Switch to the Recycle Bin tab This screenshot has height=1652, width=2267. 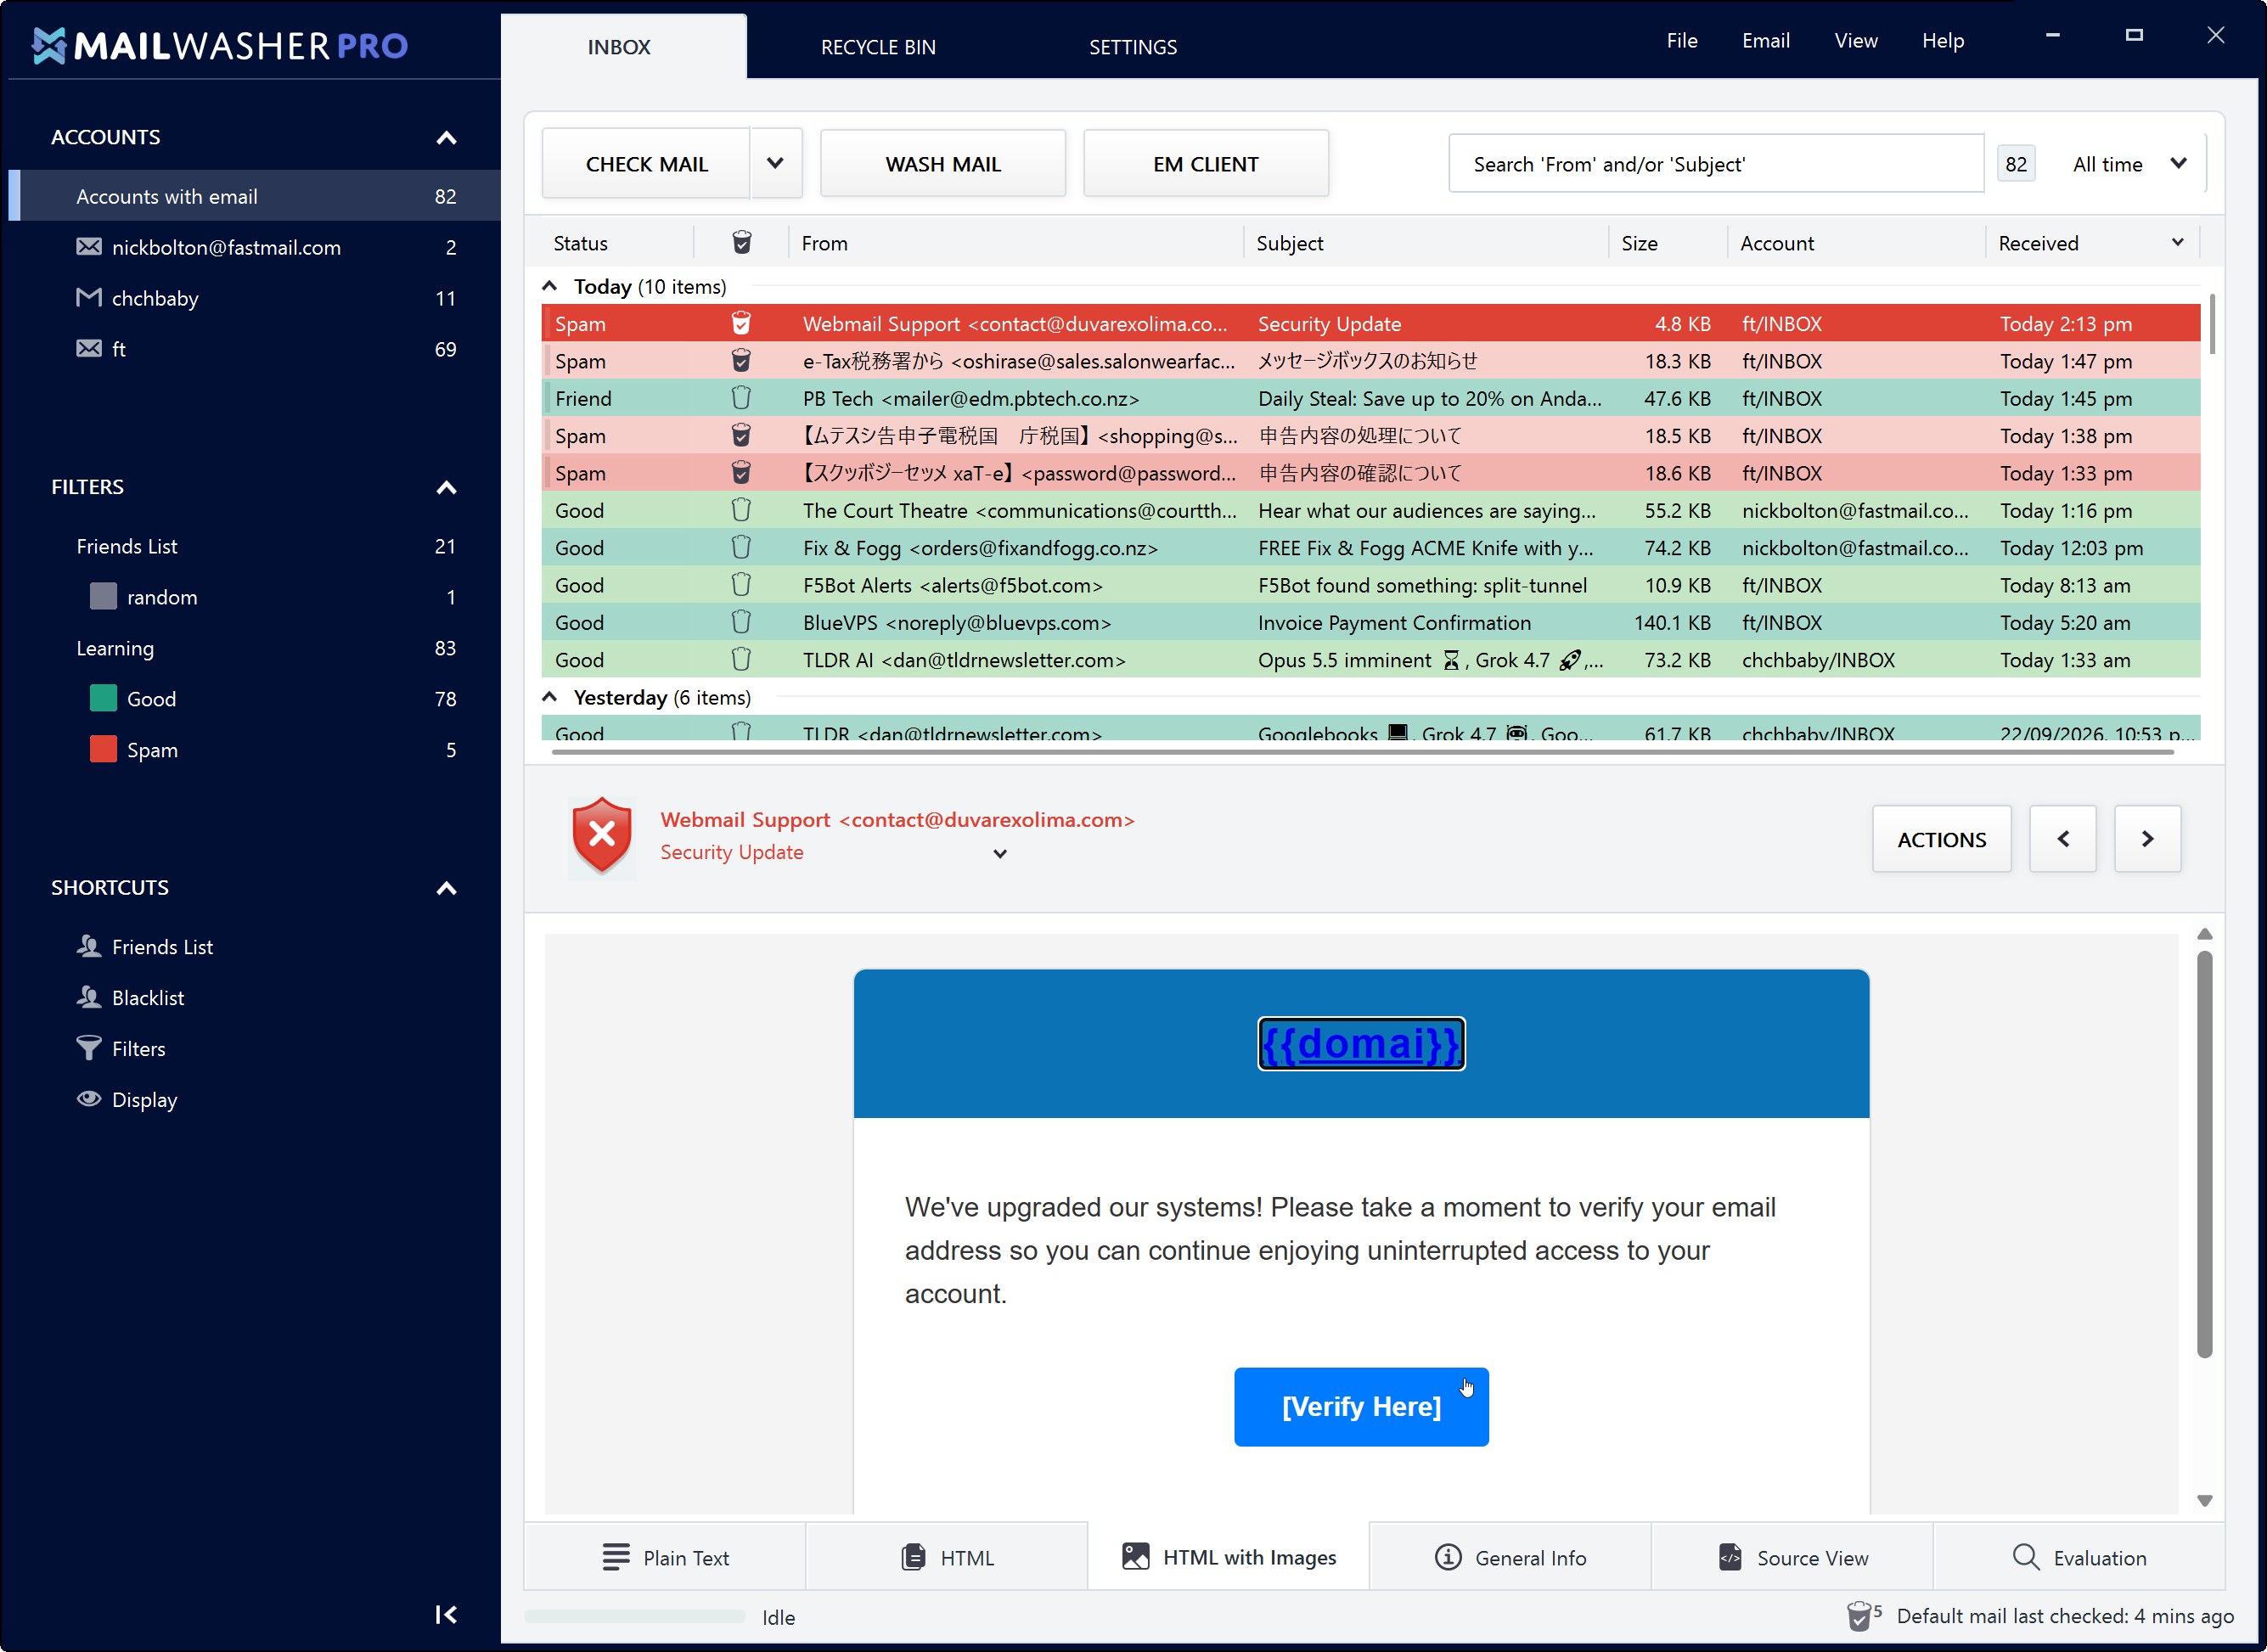(x=878, y=47)
